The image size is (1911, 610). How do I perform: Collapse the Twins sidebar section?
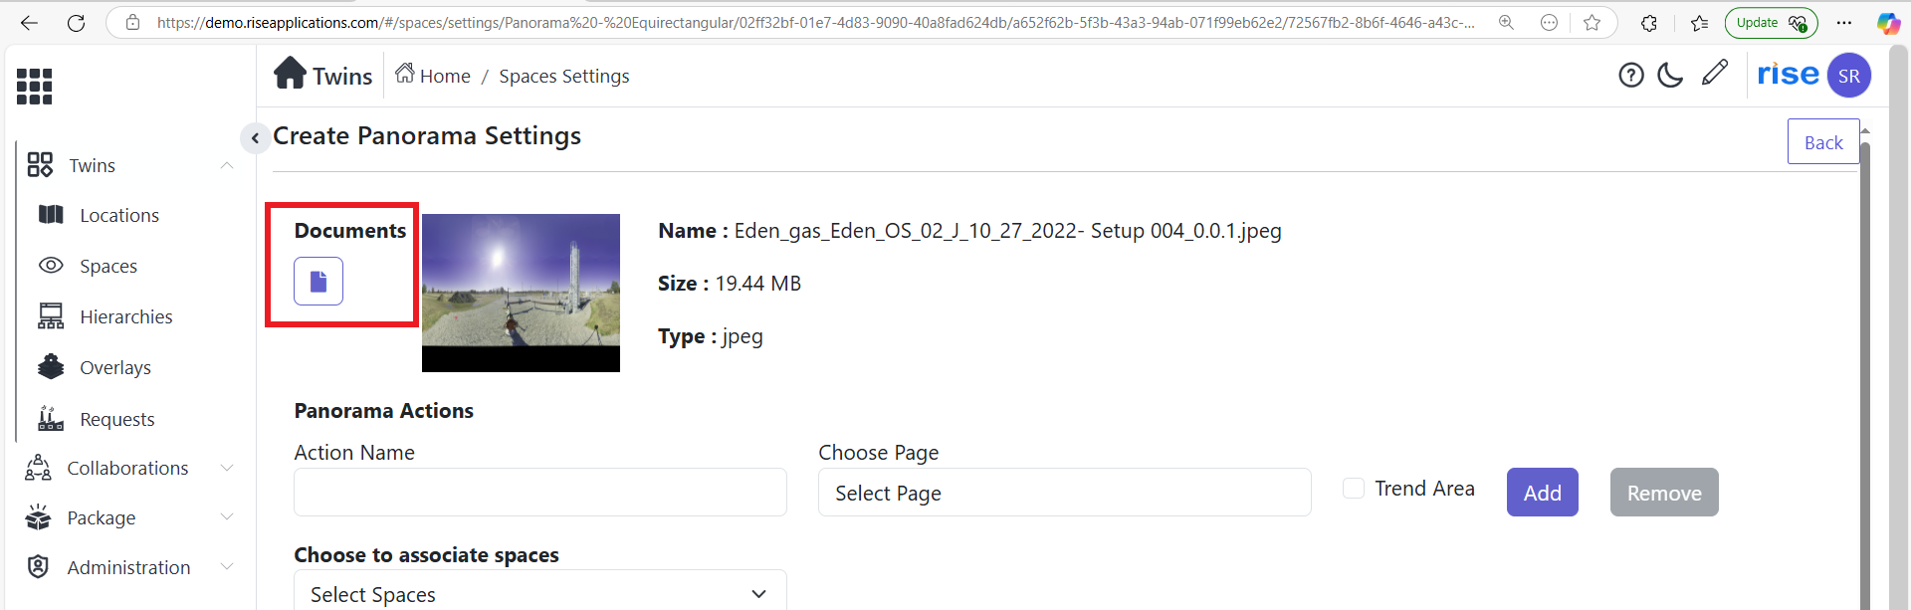(x=227, y=165)
